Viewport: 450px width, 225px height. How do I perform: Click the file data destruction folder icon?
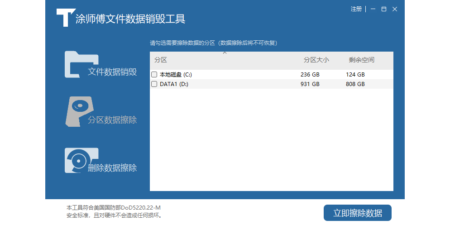81,64
